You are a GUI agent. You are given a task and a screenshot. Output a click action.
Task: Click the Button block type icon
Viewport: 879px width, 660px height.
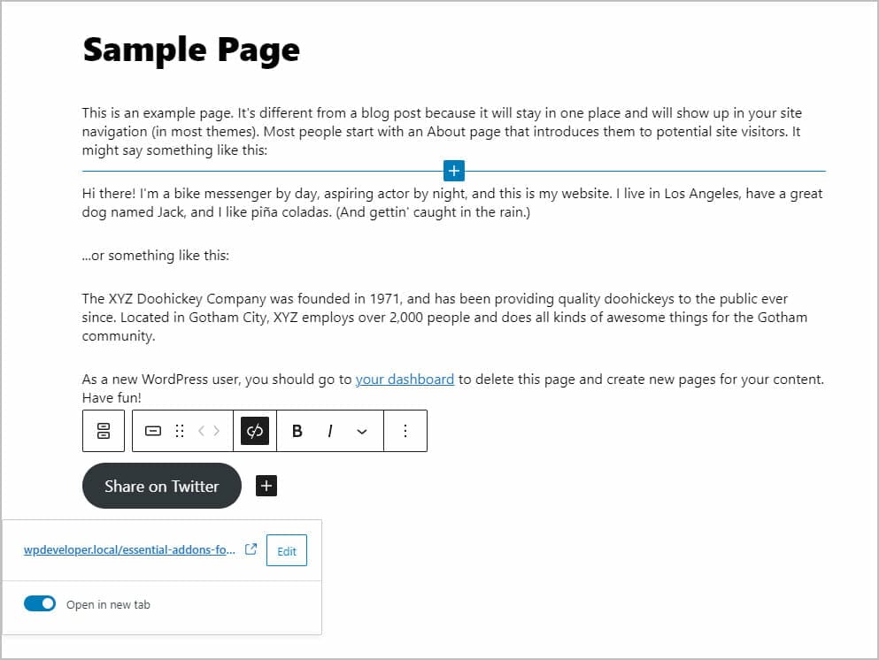153,431
